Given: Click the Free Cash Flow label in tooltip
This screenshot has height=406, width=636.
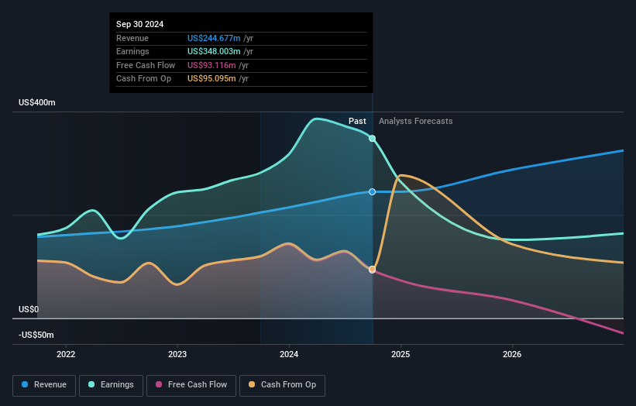Looking at the screenshot, I should (x=146, y=65).
